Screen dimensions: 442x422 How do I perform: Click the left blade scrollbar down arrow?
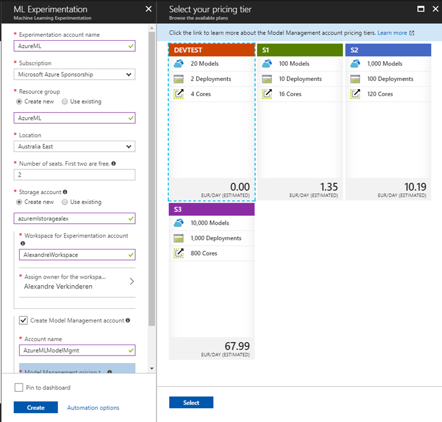(x=152, y=369)
